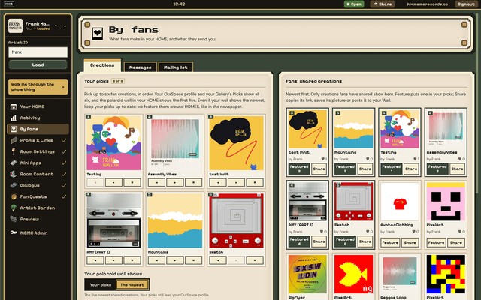The image size is (481, 300).
Task: Unfeature the shared Testing creation
Action: (x=391, y=169)
